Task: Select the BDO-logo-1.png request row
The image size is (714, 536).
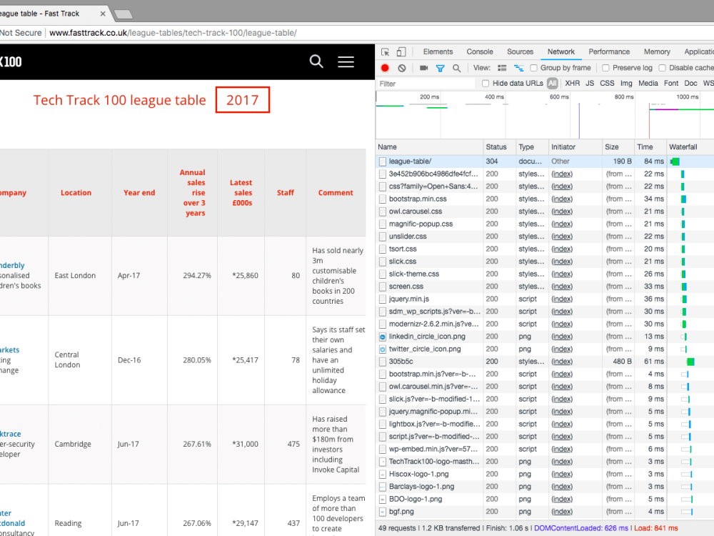Action: click(545, 499)
